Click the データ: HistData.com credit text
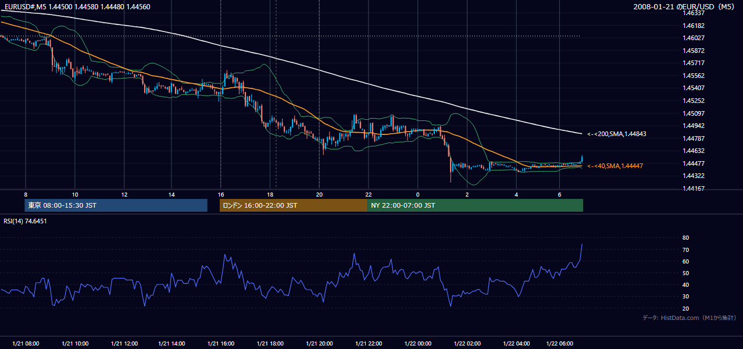The image size is (743, 349). tap(690, 318)
